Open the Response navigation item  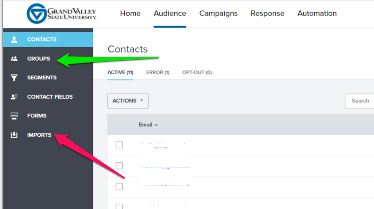click(x=268, y=13)
